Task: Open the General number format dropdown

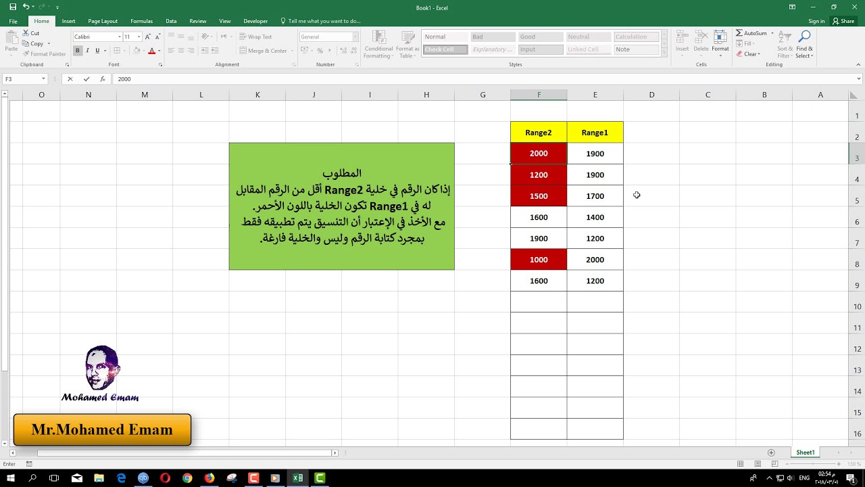Action: [355, 37]
